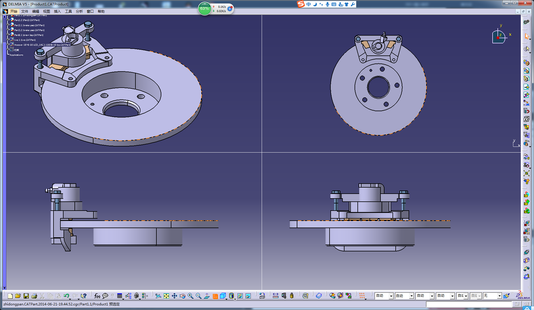Click the select arrow tool in right toolbar

tap(527, 36)
